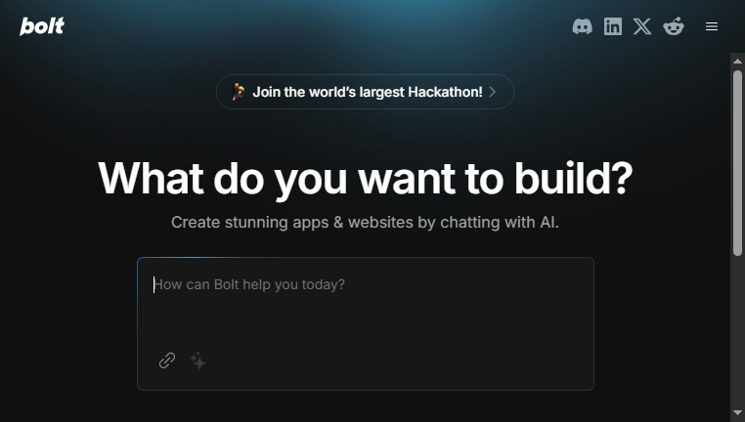Open the Discord community icon

pos(582,26)
